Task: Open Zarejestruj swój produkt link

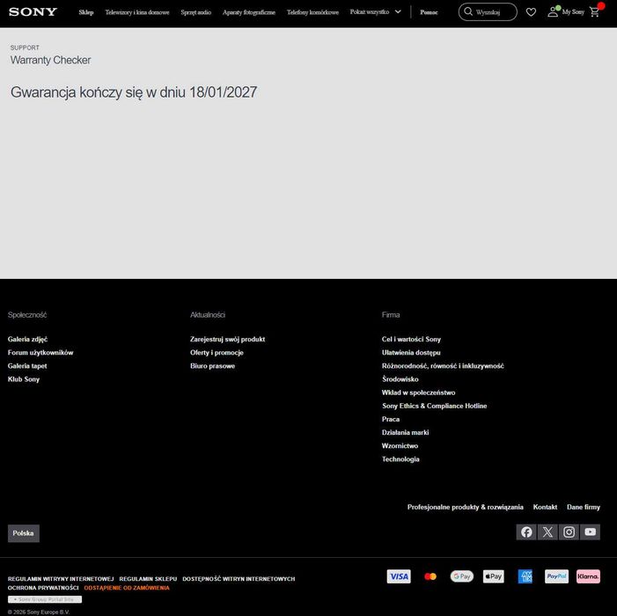Action: [227, 339]
